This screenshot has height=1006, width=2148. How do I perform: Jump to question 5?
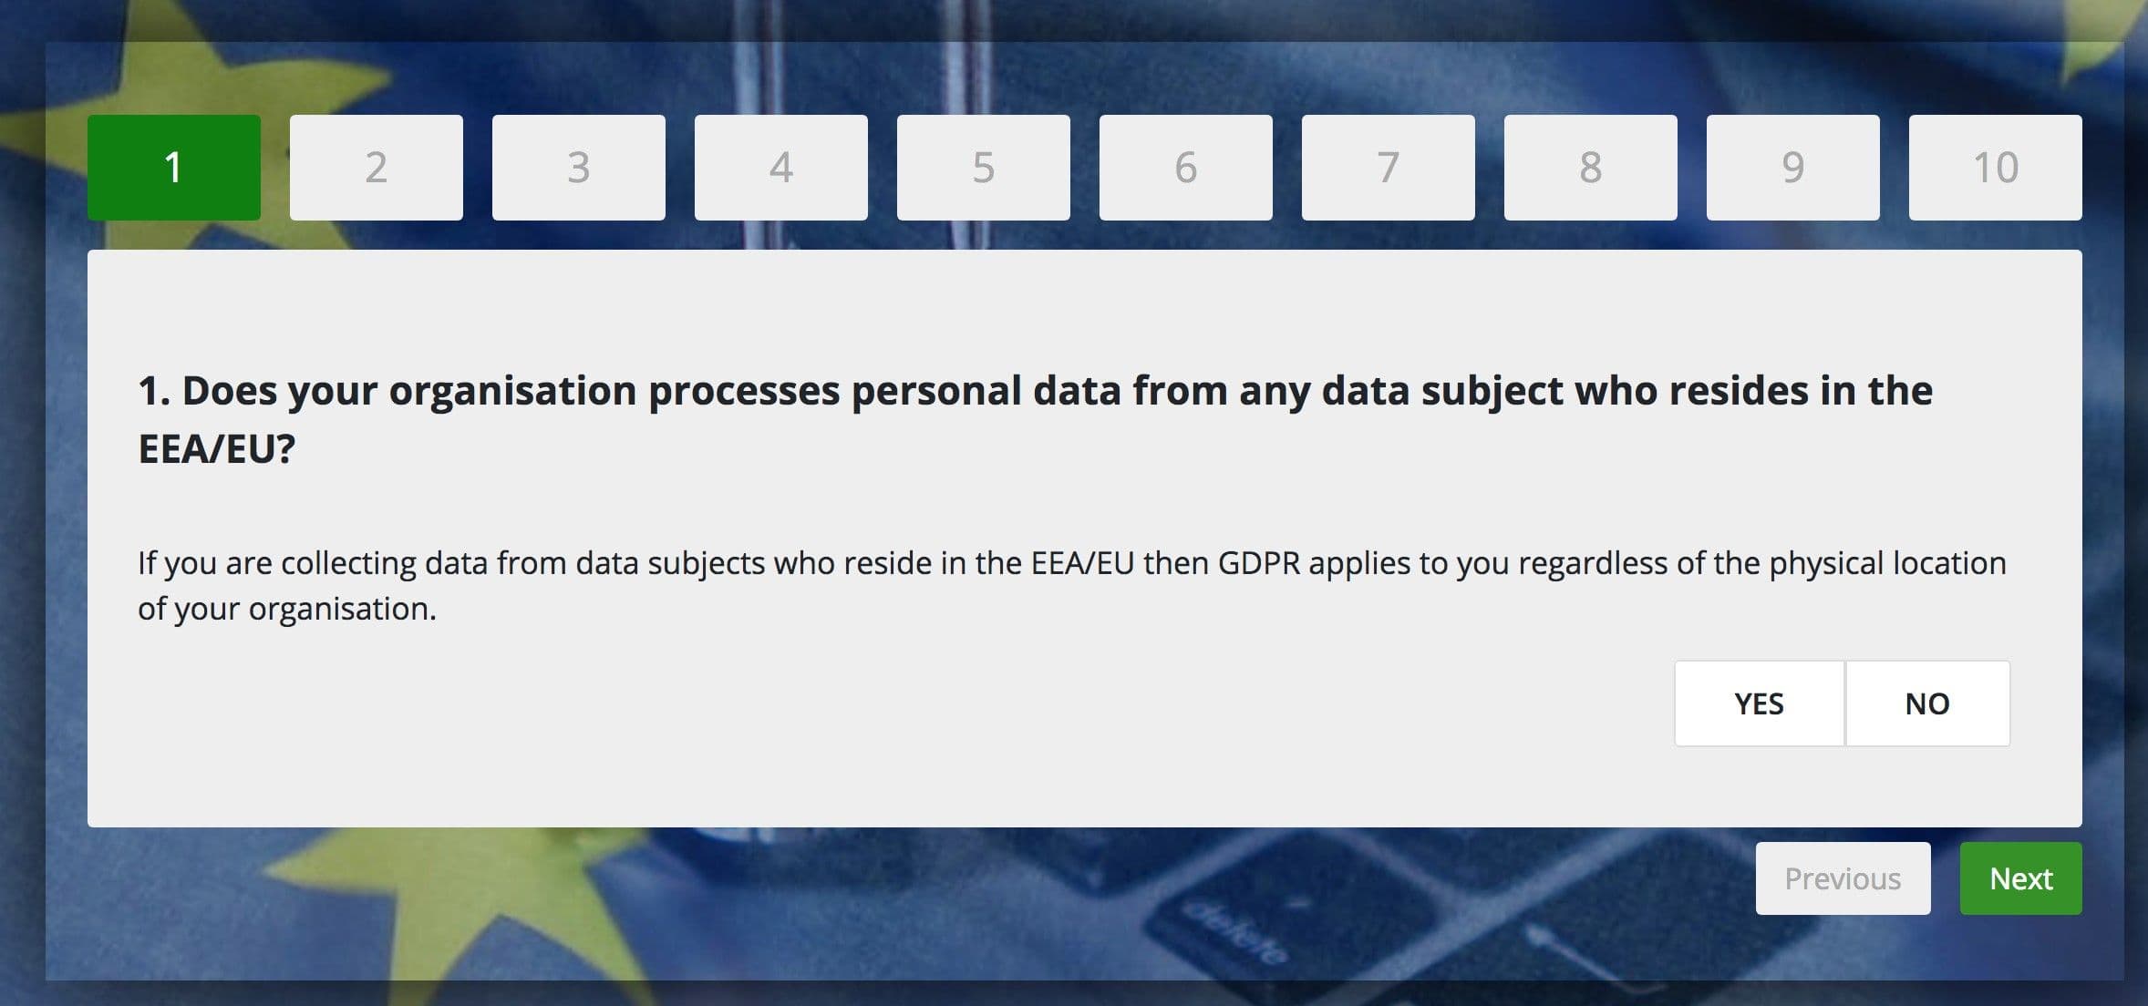click(x=984, y=167)
